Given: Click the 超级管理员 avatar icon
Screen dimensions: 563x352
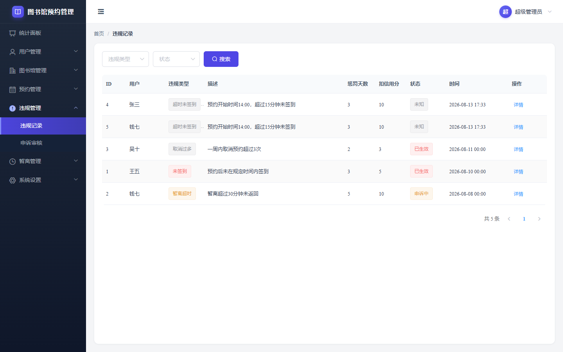Looking at the screenshot, I should pyautogui.click(x=506, y=12).
